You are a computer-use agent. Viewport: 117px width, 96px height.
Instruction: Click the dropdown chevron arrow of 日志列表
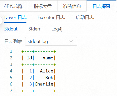coord(71,41)
